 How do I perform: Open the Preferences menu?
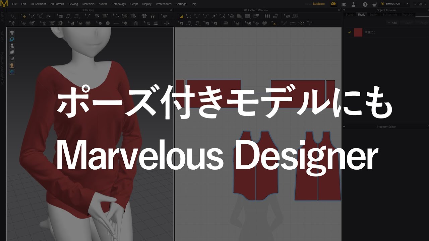pos(164,4)
